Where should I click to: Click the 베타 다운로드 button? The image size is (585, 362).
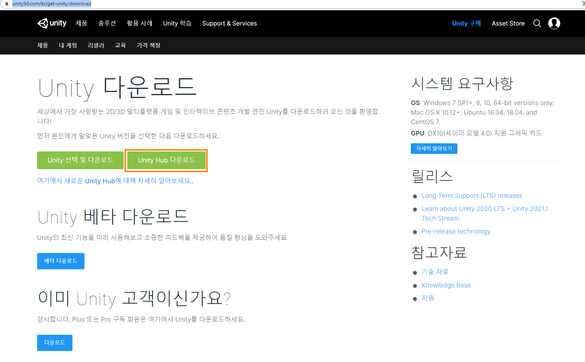61,261
